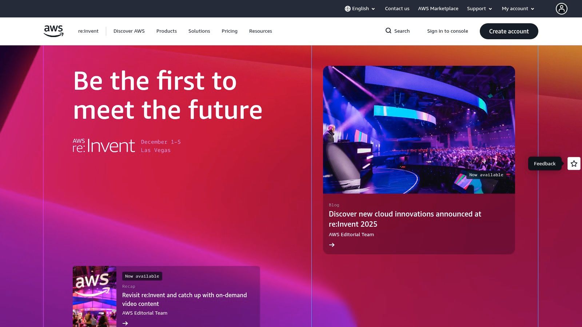Open the user account profile icon
This screenshot has width=582, height=327.
(562, 8)
